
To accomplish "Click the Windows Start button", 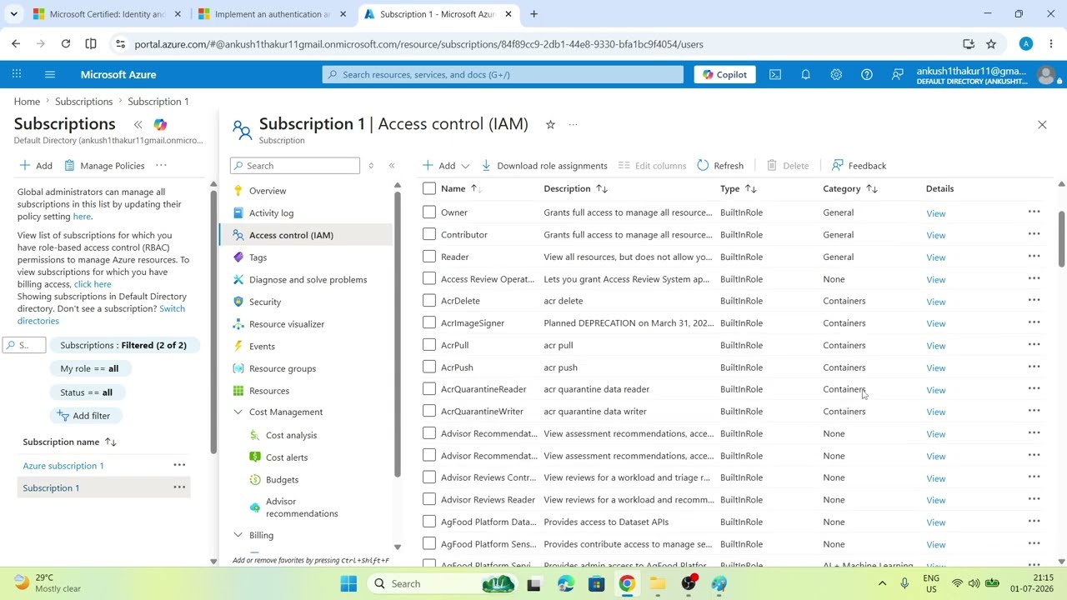I will pos(348,583).
